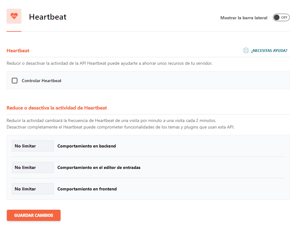Screen dimensions: 295x229
Task: Click "Reduce o desactiva la actividad" heading
Action: point(57,108)
